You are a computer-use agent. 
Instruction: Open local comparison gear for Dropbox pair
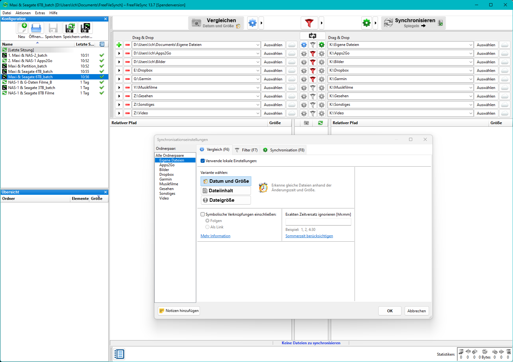pyautogui.click(x=304, y=70)
